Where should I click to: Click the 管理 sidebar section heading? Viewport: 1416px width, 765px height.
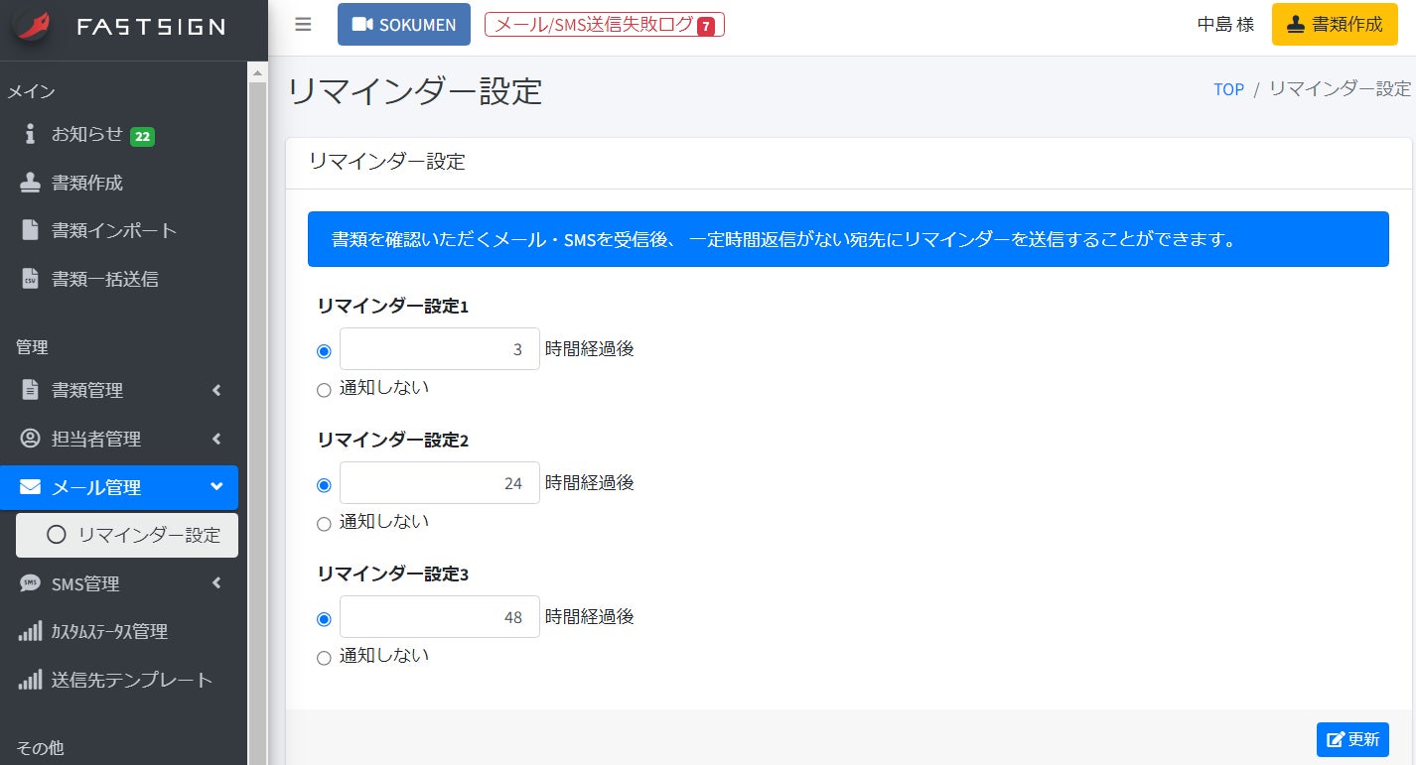tap(32, 347)
